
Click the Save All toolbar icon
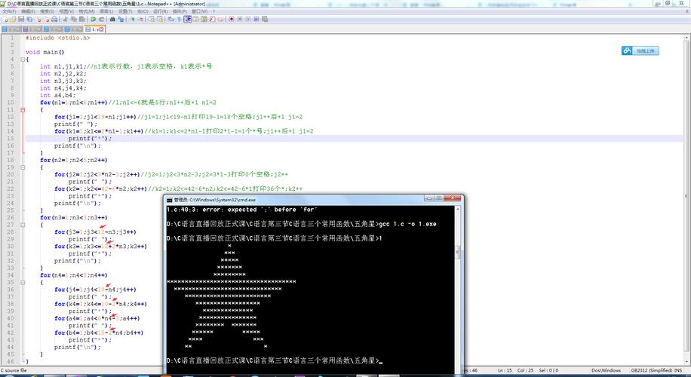tap(29, 20)
